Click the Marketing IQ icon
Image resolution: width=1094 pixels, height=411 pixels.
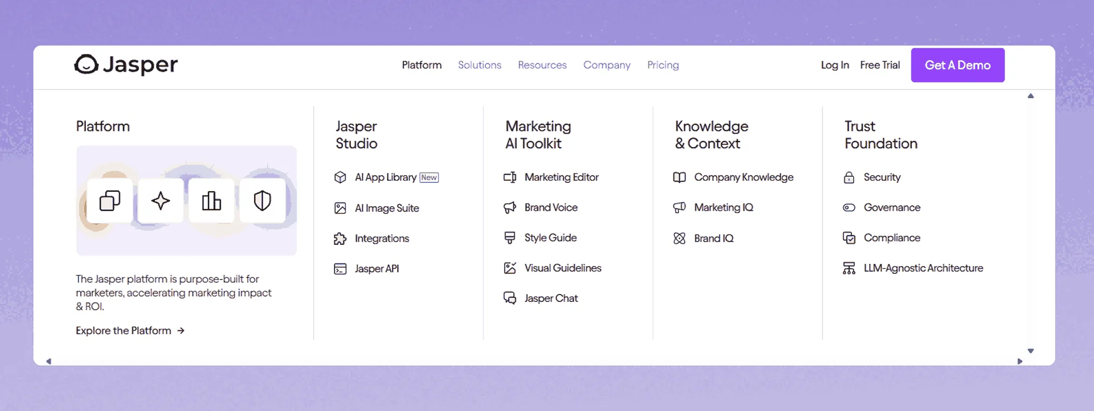coord(679,207)
